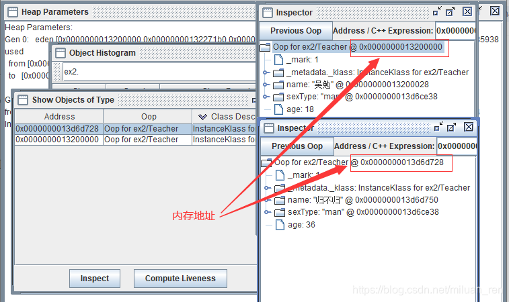The width and height of the screenshot is (509, 302).
Task: Iconify the upper Inspector window
Action: point(437,11)
